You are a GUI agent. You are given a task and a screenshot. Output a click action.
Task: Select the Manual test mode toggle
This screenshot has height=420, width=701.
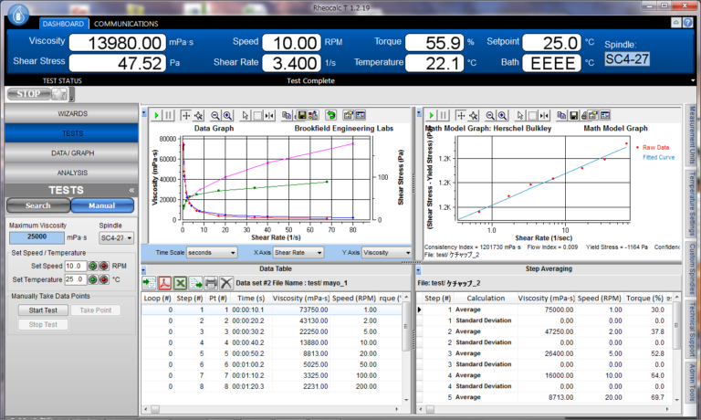tap(101, 205)
